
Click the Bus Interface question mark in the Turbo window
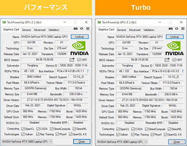(183, 71)
